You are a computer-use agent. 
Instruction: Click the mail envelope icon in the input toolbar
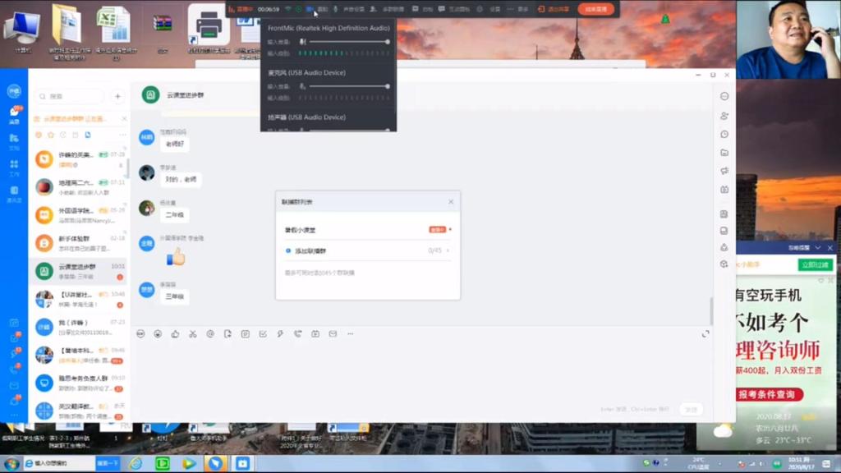(333, 333)
